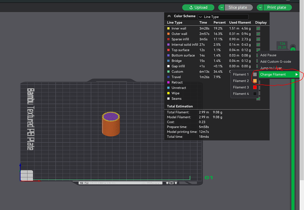The image size is (304, 210).
Task: Click the vertical green layer slider bar
Action: (x=293, y=144)
